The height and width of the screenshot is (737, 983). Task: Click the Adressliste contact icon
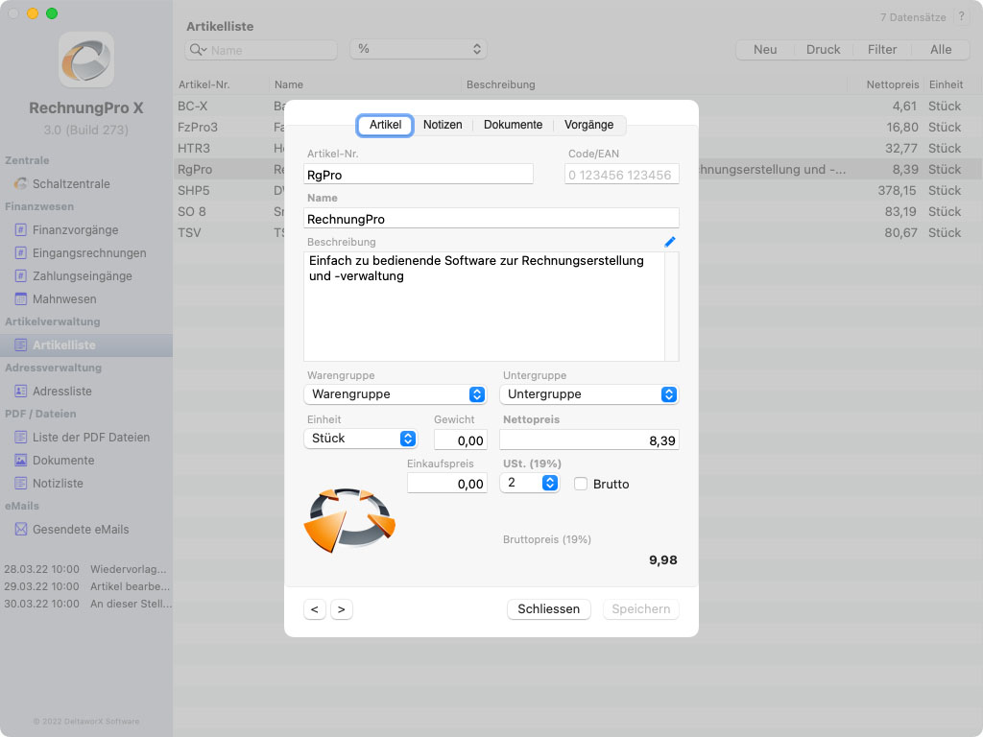(x=20, y=392)
